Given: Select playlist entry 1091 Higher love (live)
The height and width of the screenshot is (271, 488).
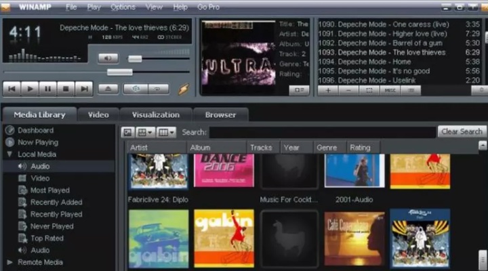Looking at the screenshot, I should [399, 34].
